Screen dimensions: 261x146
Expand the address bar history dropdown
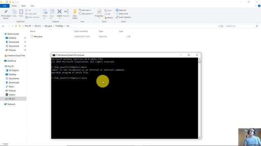click(219, 26)
